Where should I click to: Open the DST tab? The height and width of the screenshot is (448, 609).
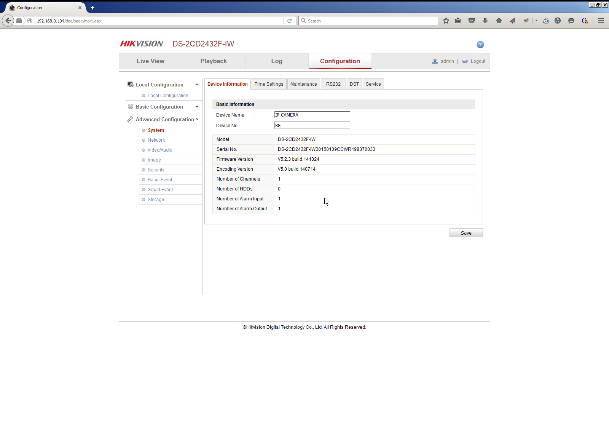[x=354, y=84]
